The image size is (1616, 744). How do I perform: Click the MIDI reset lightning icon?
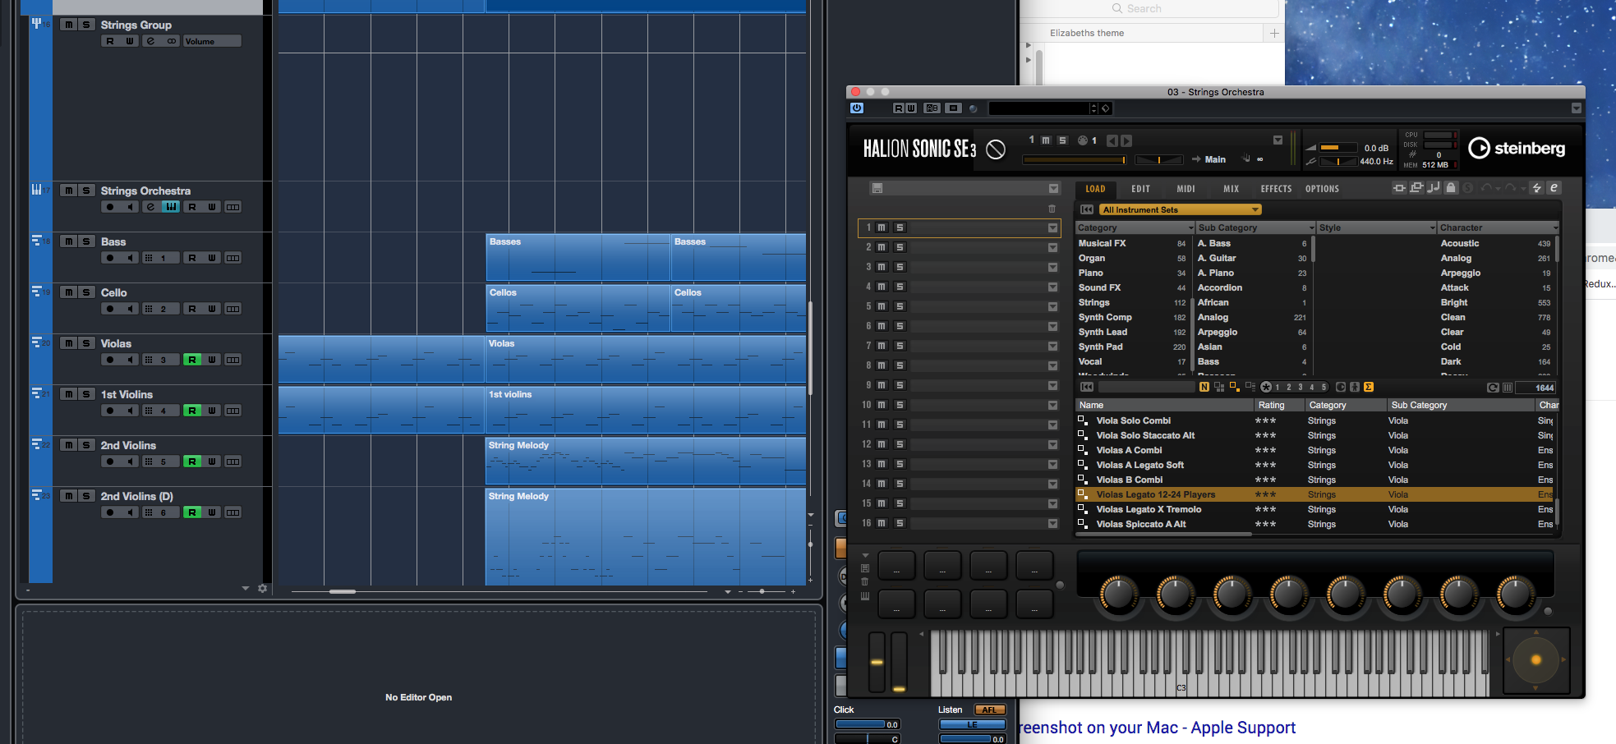point(1537,188)
